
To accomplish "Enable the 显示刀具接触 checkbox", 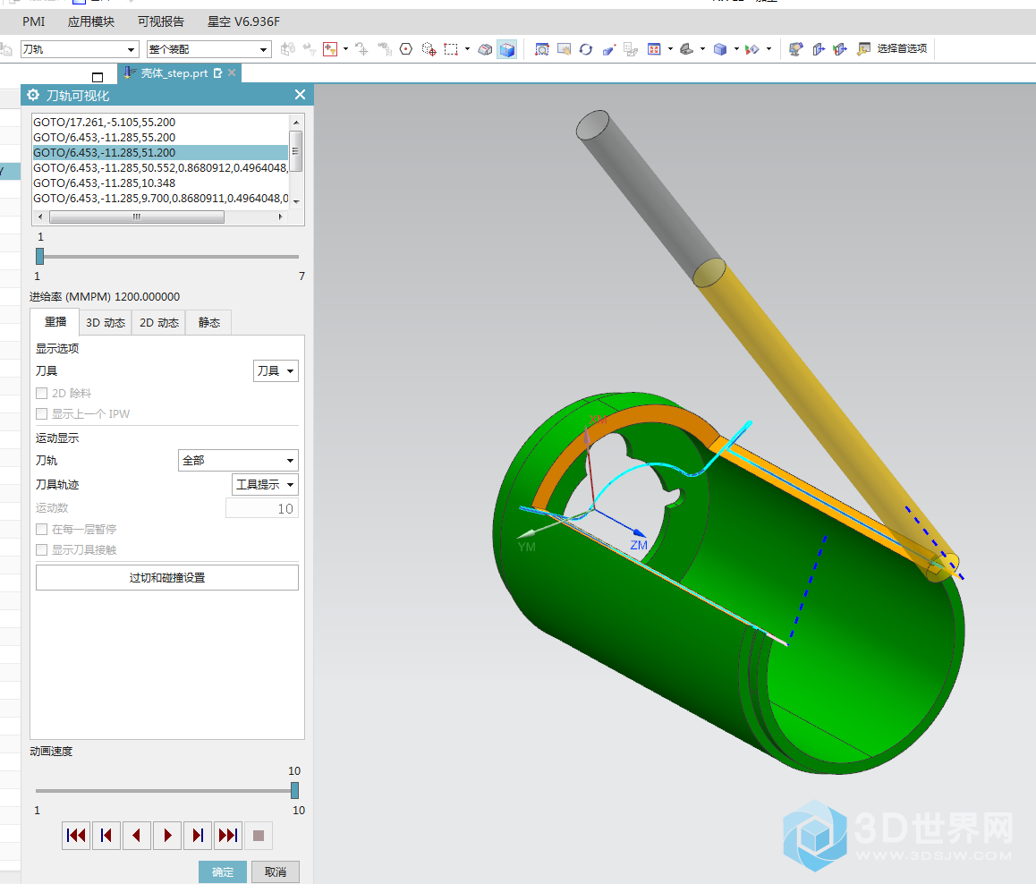I will 42,549.
